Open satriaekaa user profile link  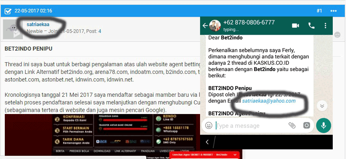(38, 24)
